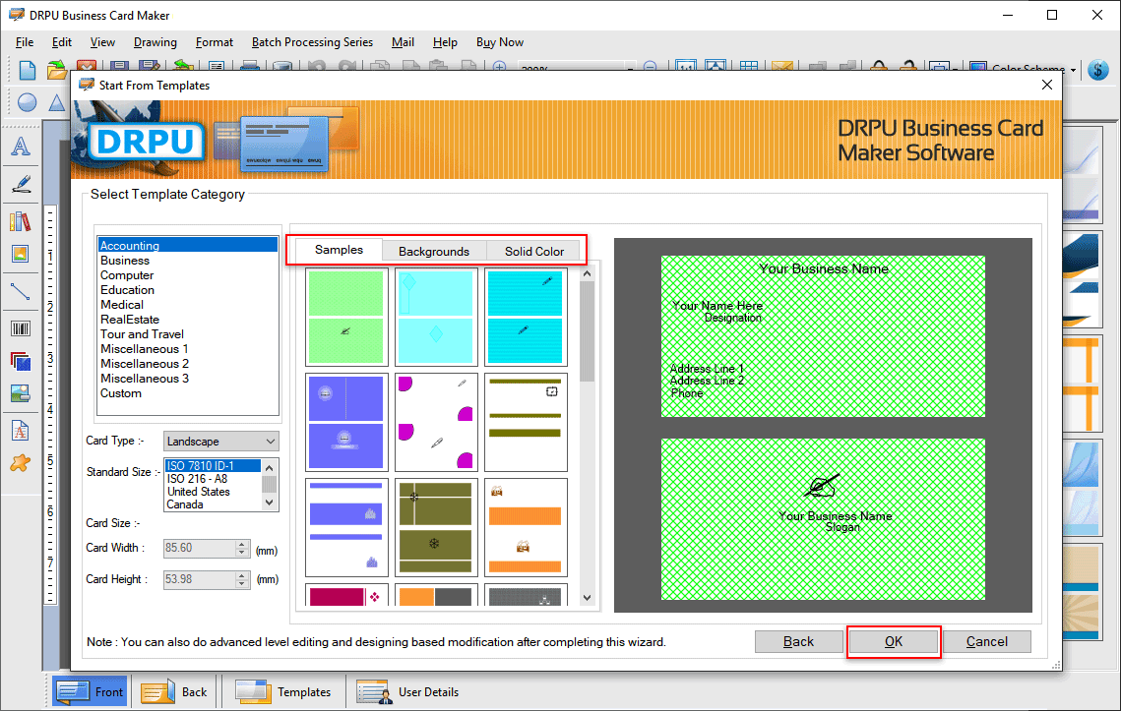Select the Triangle shape tool
This screenshot has height=711, width=1121.
pyautogui.click(x=56, y=102)
